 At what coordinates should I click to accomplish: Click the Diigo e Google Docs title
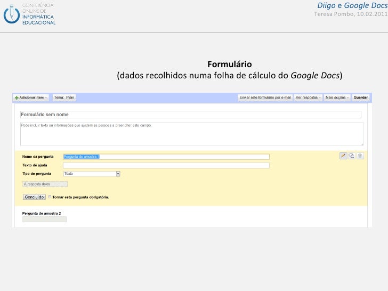coord(352,5)
